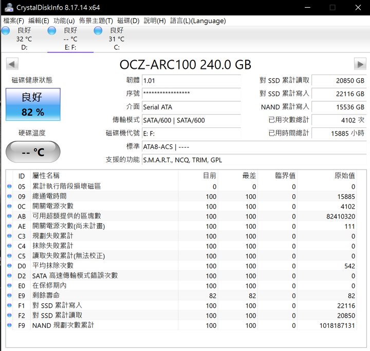
Task: Select the 可用超額提供的區塊數 attribute row
Action: tap(181, 216)
